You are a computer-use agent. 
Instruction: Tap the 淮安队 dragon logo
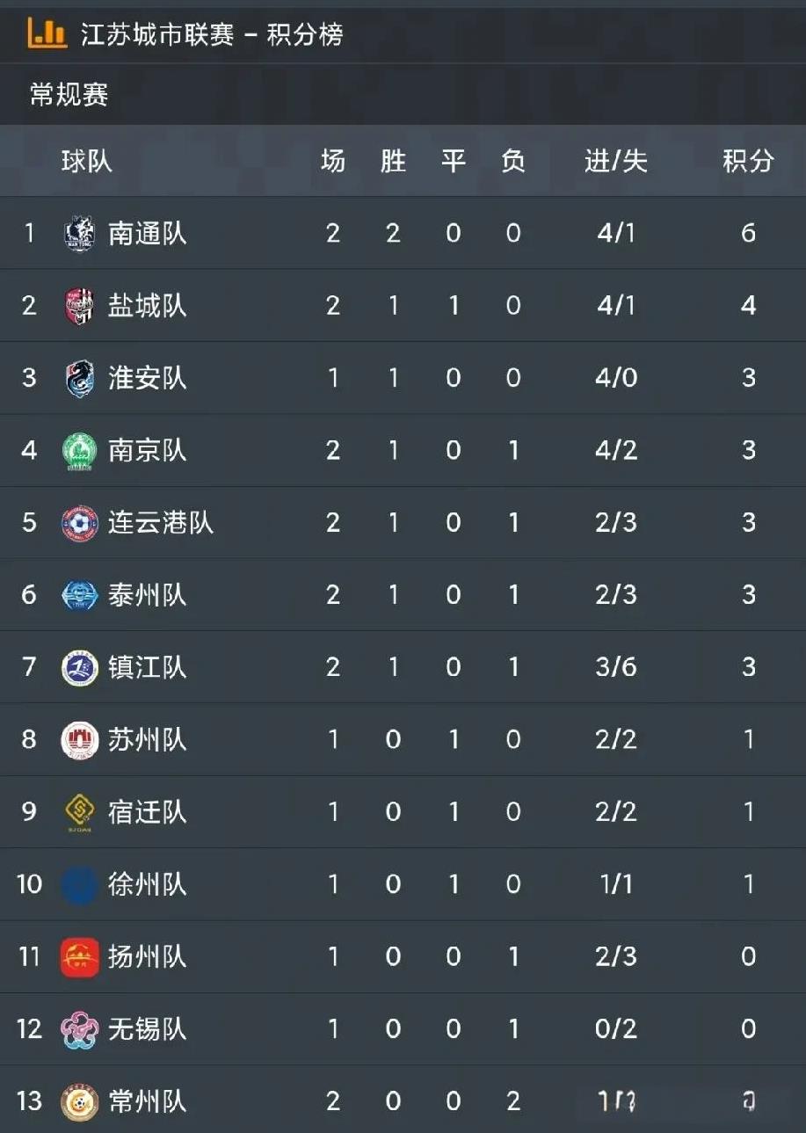79,378
